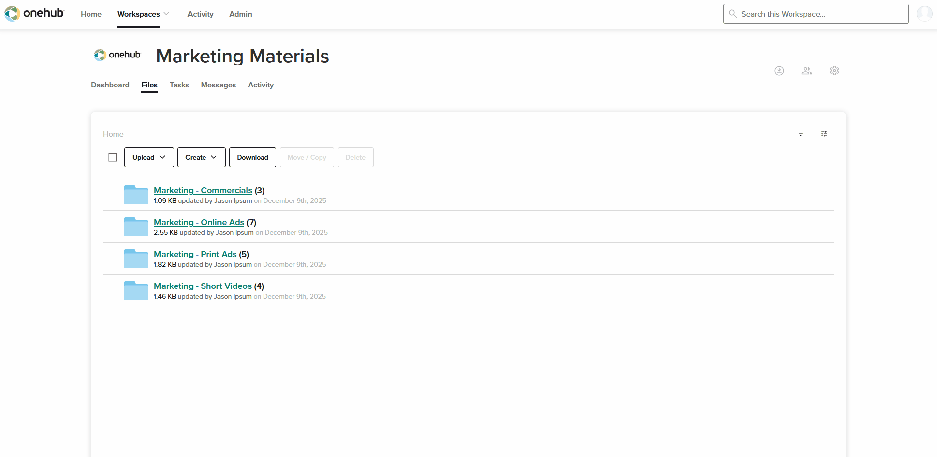Open workspace settings gear icon
This screenshot has width=937, height=457.
pos(834,71)
